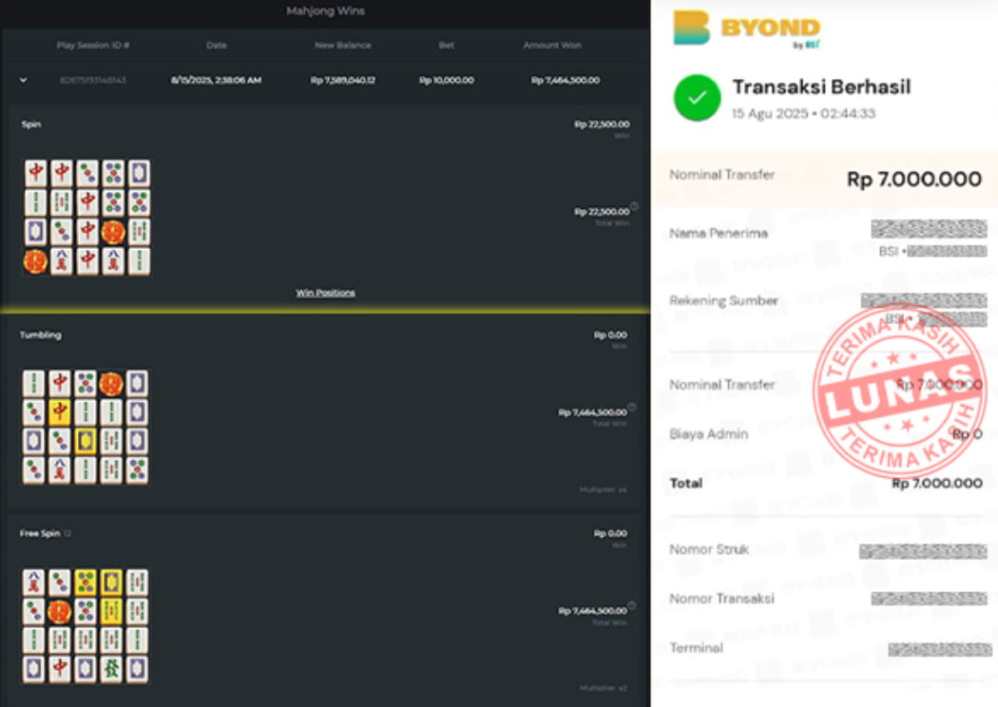Click highlighted five-dot tile in Free Spin grid

click(86, 583)
